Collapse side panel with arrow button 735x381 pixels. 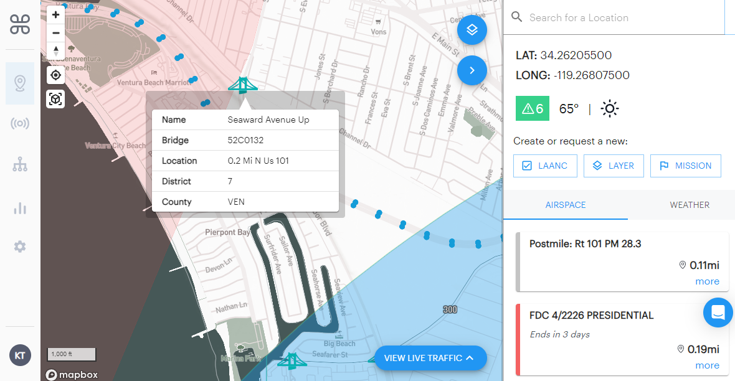coord(472,70)
